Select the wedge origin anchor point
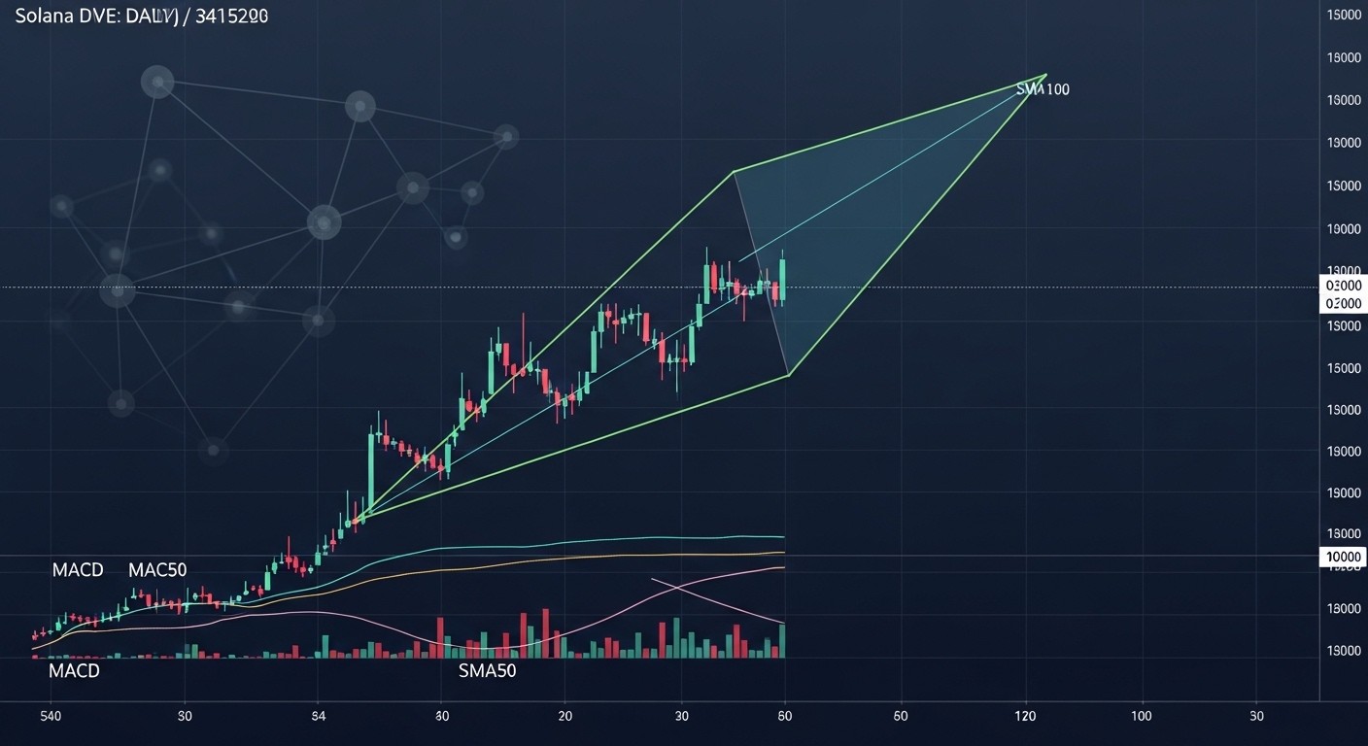Screen dimensions: 1368x746 [x=359, y=519]
